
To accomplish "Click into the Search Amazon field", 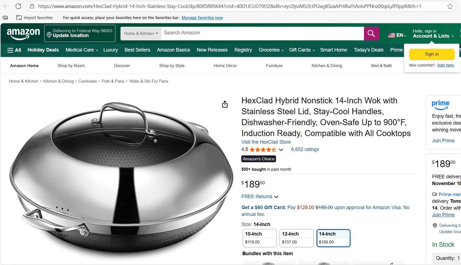I will coord(262,33).
